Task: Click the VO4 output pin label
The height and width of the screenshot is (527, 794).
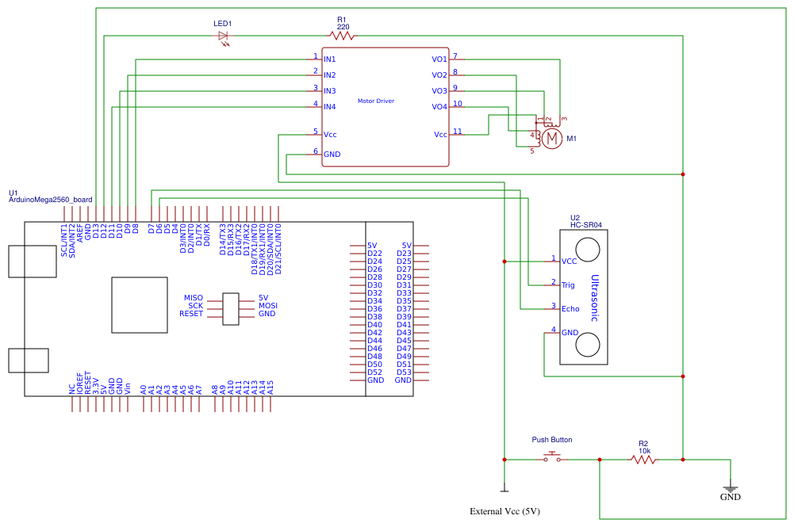Action: click(x=439, y=107)
